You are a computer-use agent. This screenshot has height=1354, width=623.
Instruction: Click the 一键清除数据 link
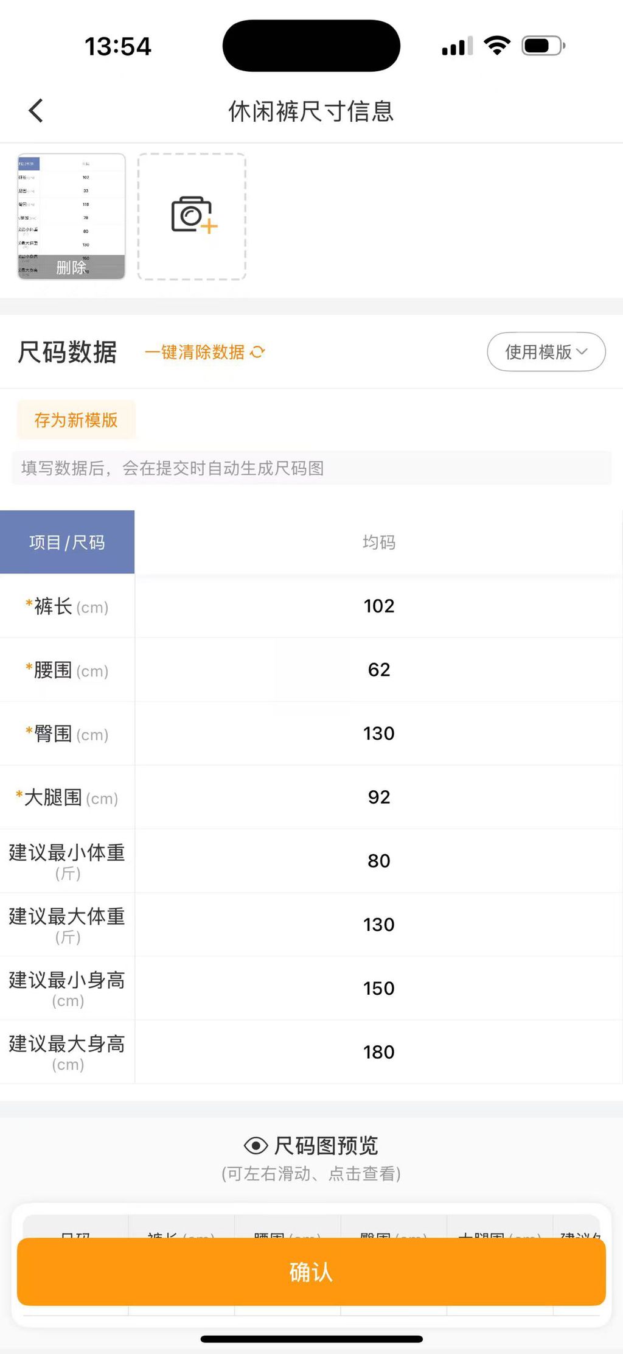coord(195,352)
